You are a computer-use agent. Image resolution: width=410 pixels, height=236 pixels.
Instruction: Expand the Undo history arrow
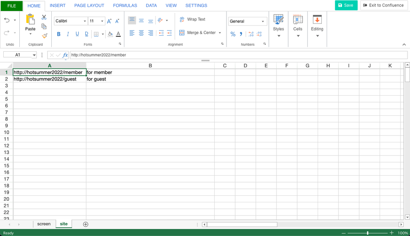pos(15,20)
